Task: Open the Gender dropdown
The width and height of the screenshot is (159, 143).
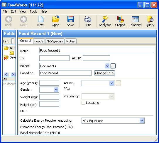Action: (x=56, y=90)
